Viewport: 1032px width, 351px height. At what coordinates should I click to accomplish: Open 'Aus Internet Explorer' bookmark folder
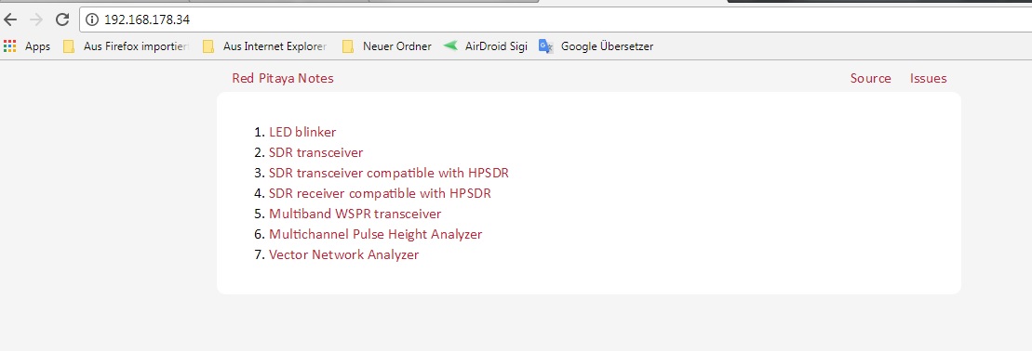(264, 46)
